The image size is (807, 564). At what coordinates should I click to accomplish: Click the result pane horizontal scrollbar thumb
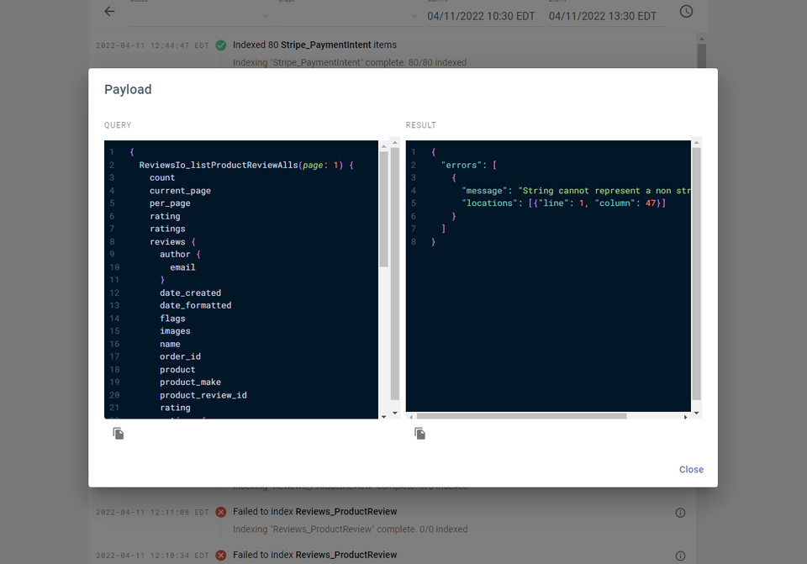[521, 415]
